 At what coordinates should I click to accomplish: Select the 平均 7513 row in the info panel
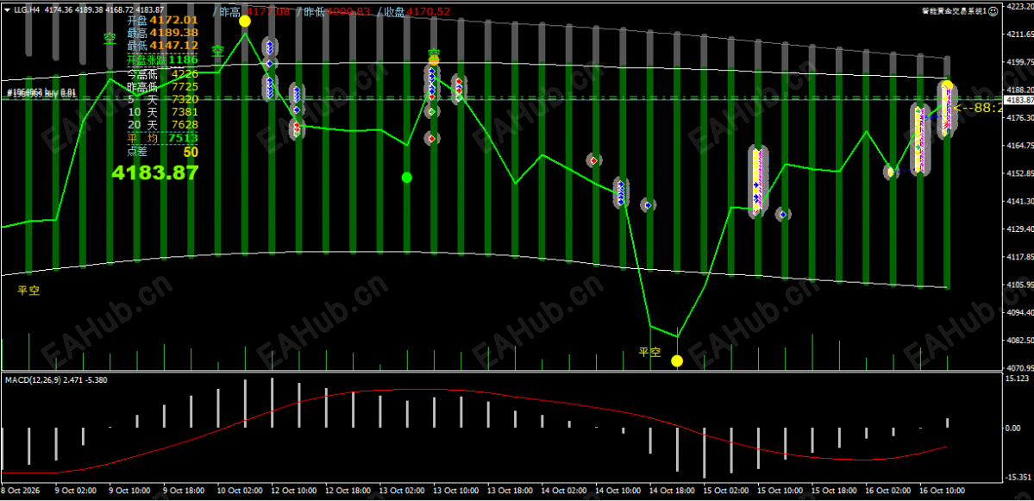pos(162,138)
